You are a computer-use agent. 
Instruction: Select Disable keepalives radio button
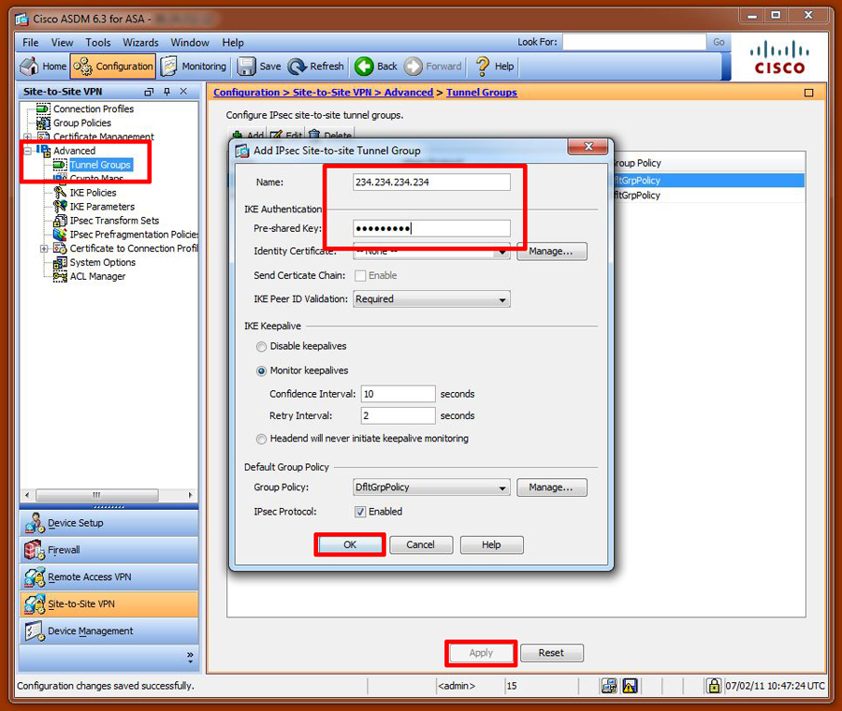262,347
